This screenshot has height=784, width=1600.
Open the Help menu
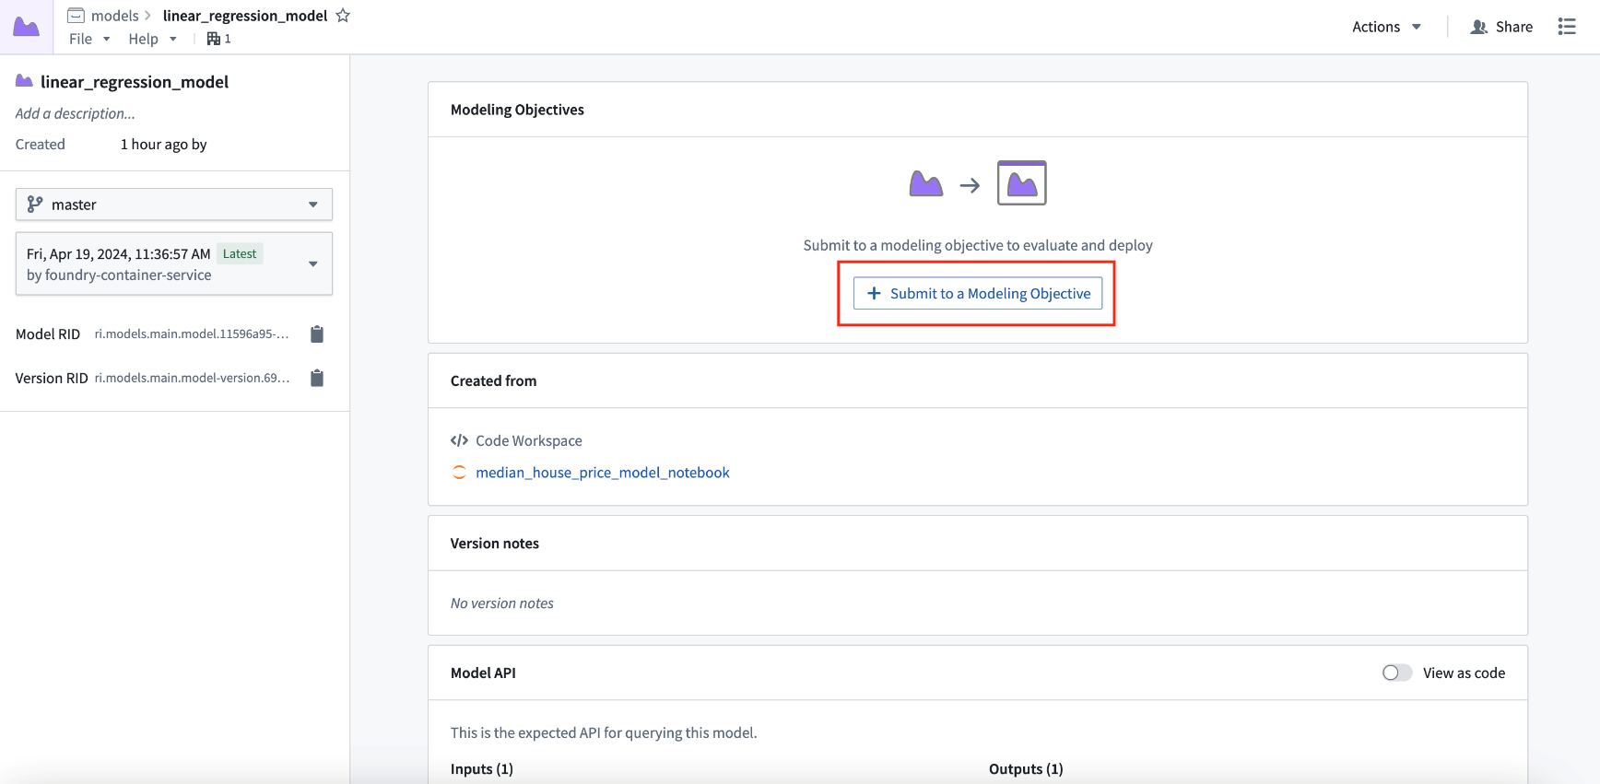pyautogui.click(x=152, y=39)
